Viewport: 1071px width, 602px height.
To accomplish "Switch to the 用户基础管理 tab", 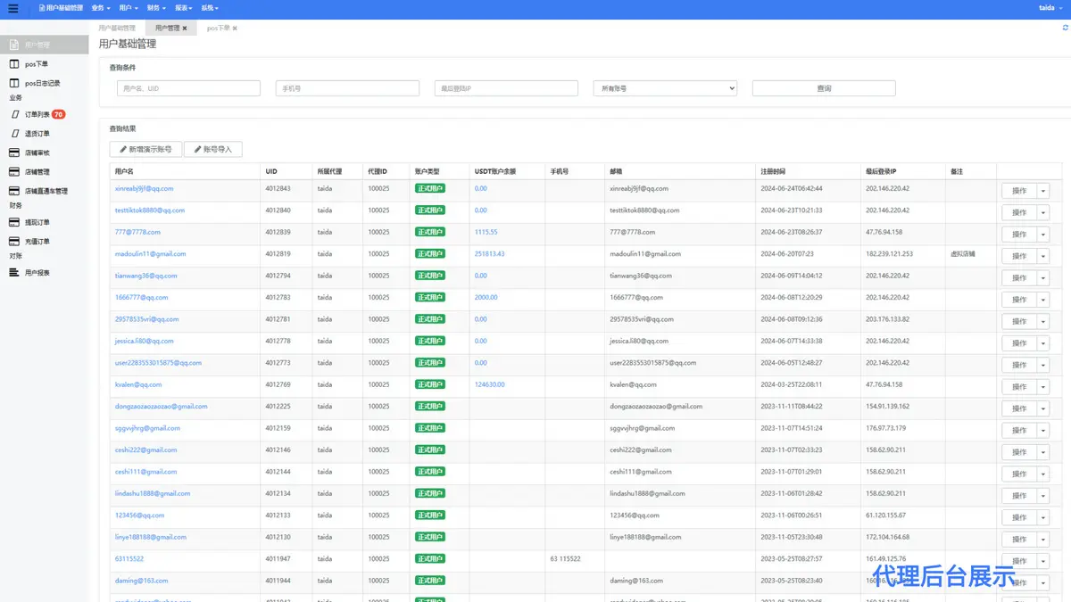I will point(117,29).
